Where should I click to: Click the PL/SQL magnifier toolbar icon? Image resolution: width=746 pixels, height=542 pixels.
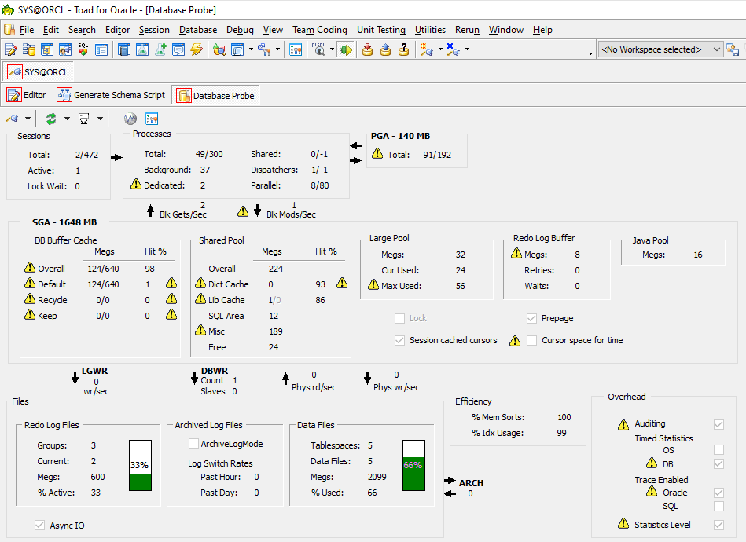tap(318, 49)
